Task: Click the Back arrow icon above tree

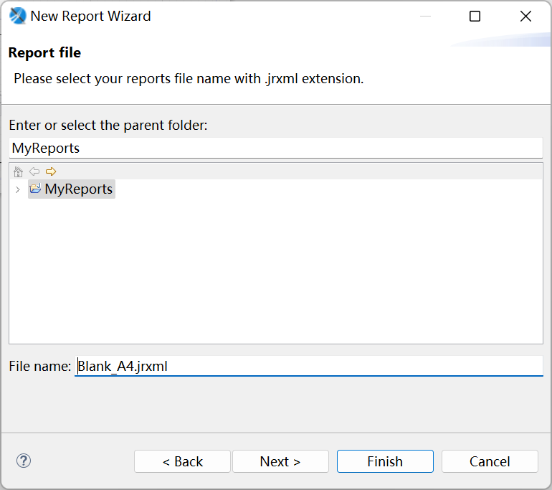Action: (x=34, y=171)
